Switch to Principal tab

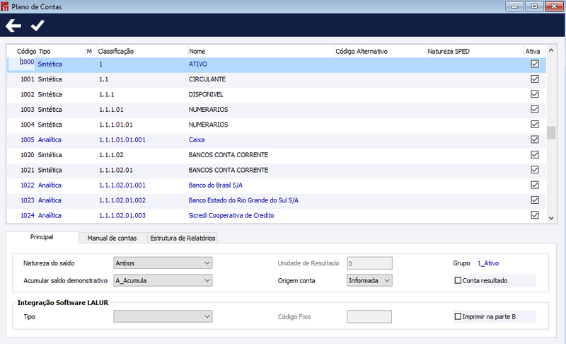point(42,237)
